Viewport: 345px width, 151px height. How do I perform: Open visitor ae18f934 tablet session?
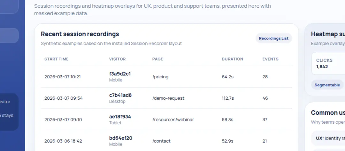point(120,117)
